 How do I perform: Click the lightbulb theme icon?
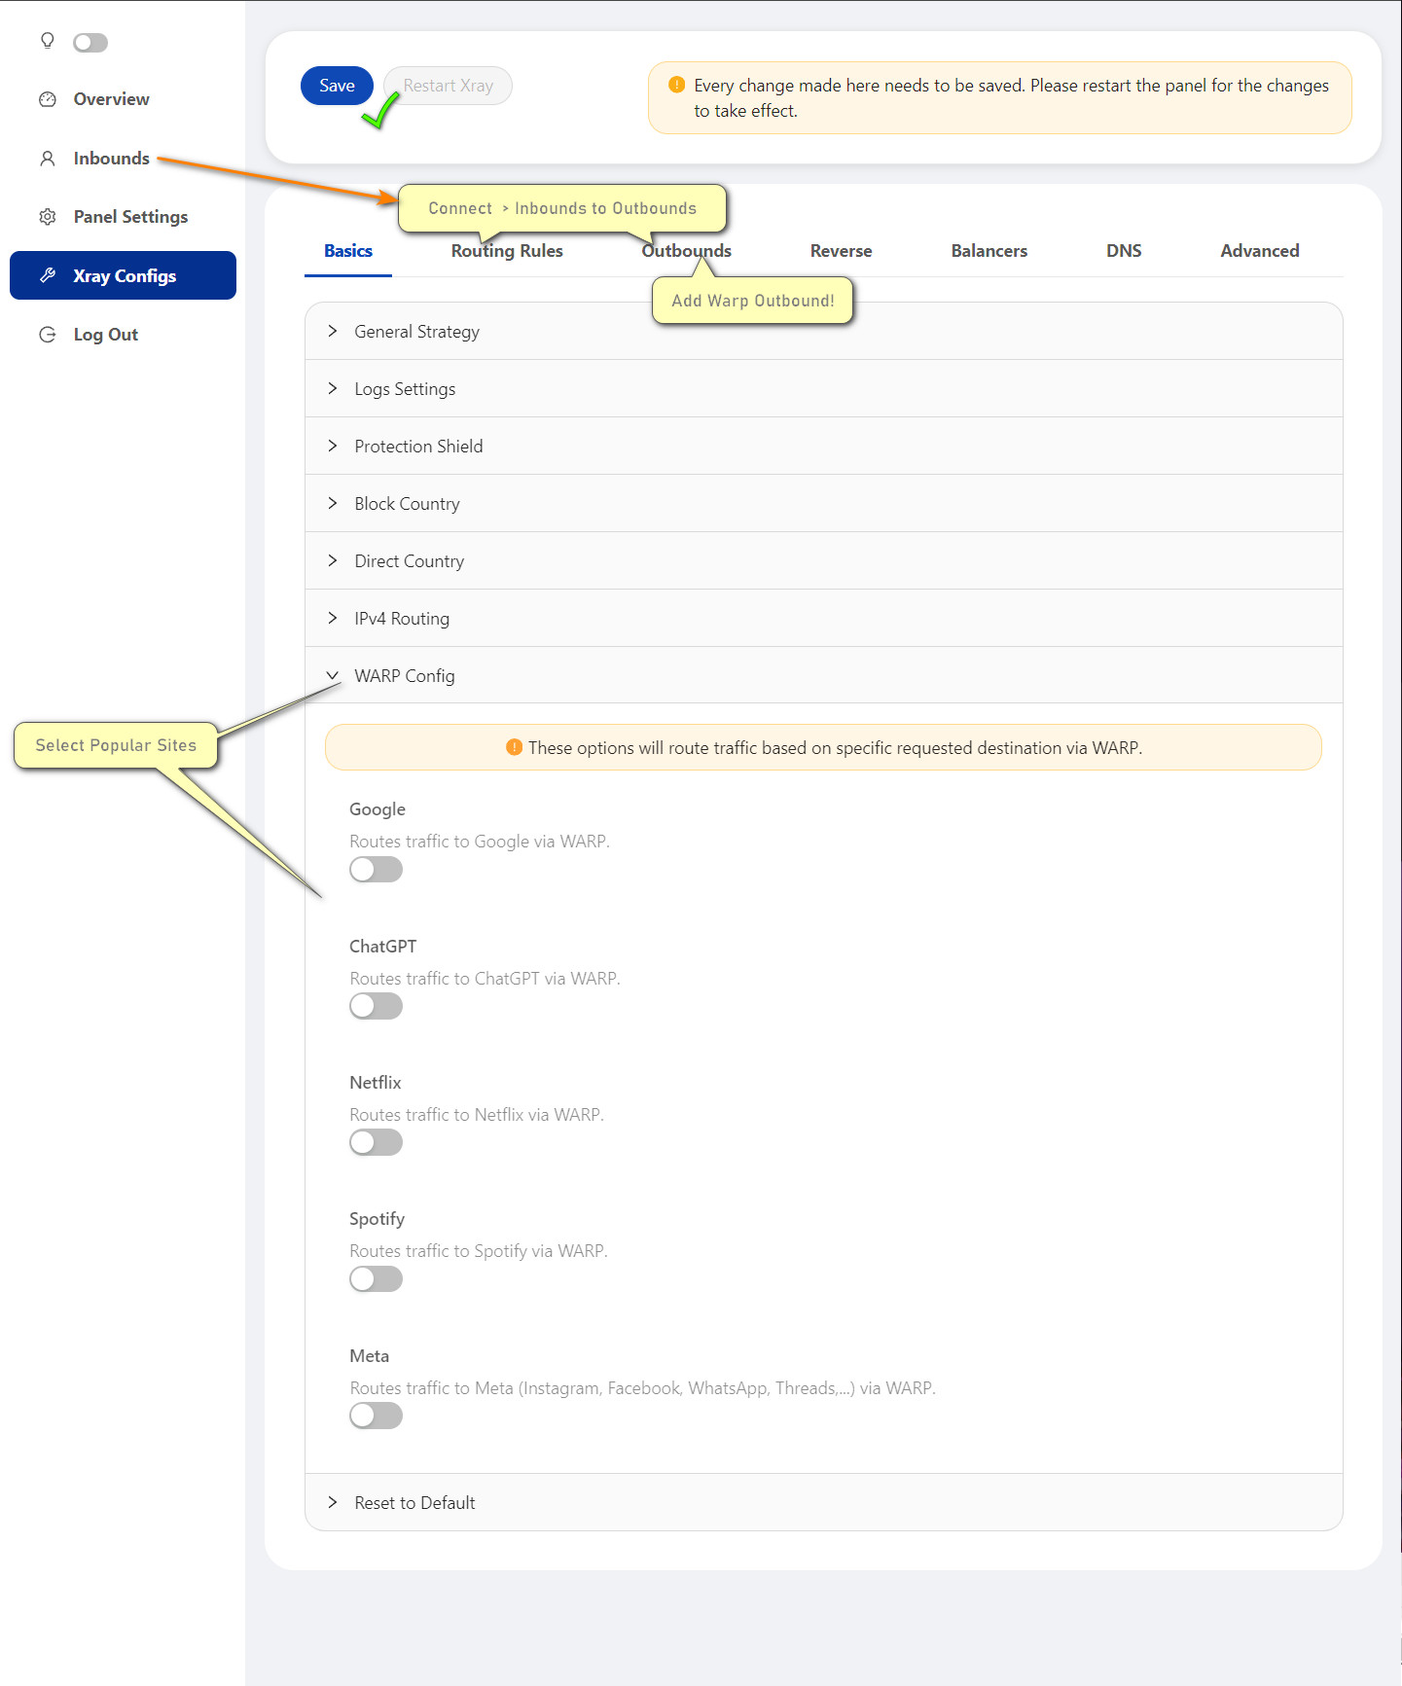coord(47,41)
